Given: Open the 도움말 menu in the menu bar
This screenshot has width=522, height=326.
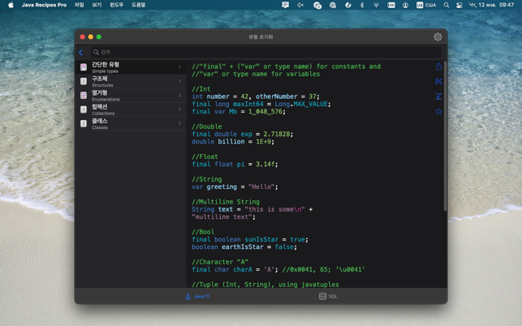Looking at the screenshot, I should tap(139, 5).
